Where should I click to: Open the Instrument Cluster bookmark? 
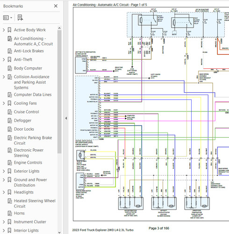click(x=30, y=222)
